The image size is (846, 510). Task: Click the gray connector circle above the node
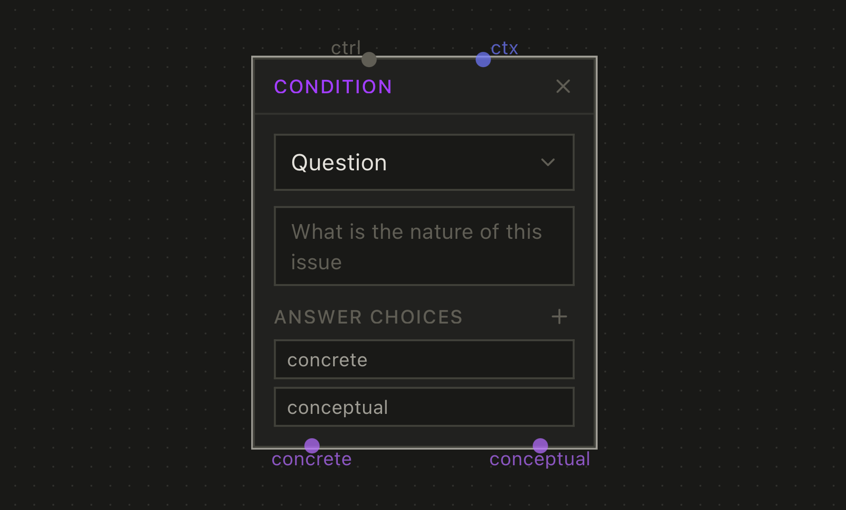click(368, 59)
